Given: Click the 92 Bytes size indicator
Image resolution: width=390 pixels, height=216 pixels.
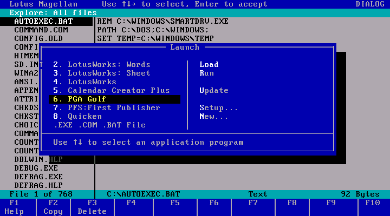Looking at the screenshot, I should pos(360,194).
